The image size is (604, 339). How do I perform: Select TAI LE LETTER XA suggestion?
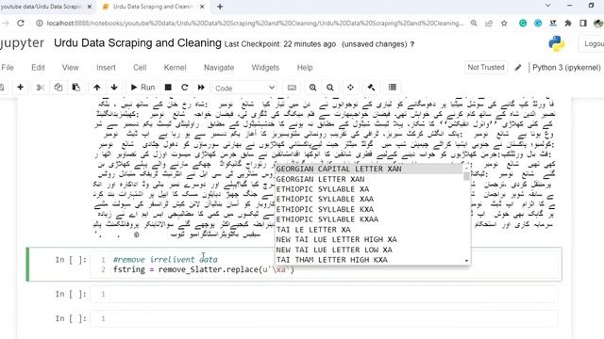[x=369, y=230]
